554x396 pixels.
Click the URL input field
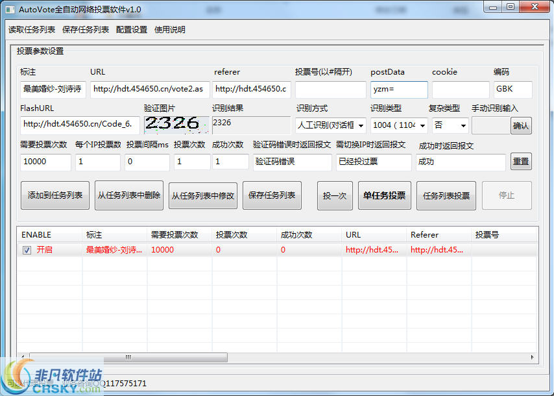(x=150, y=90)
